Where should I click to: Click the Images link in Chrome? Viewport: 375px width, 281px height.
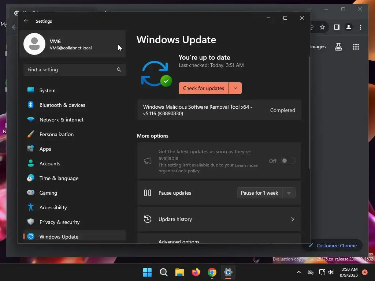point(318,47)
